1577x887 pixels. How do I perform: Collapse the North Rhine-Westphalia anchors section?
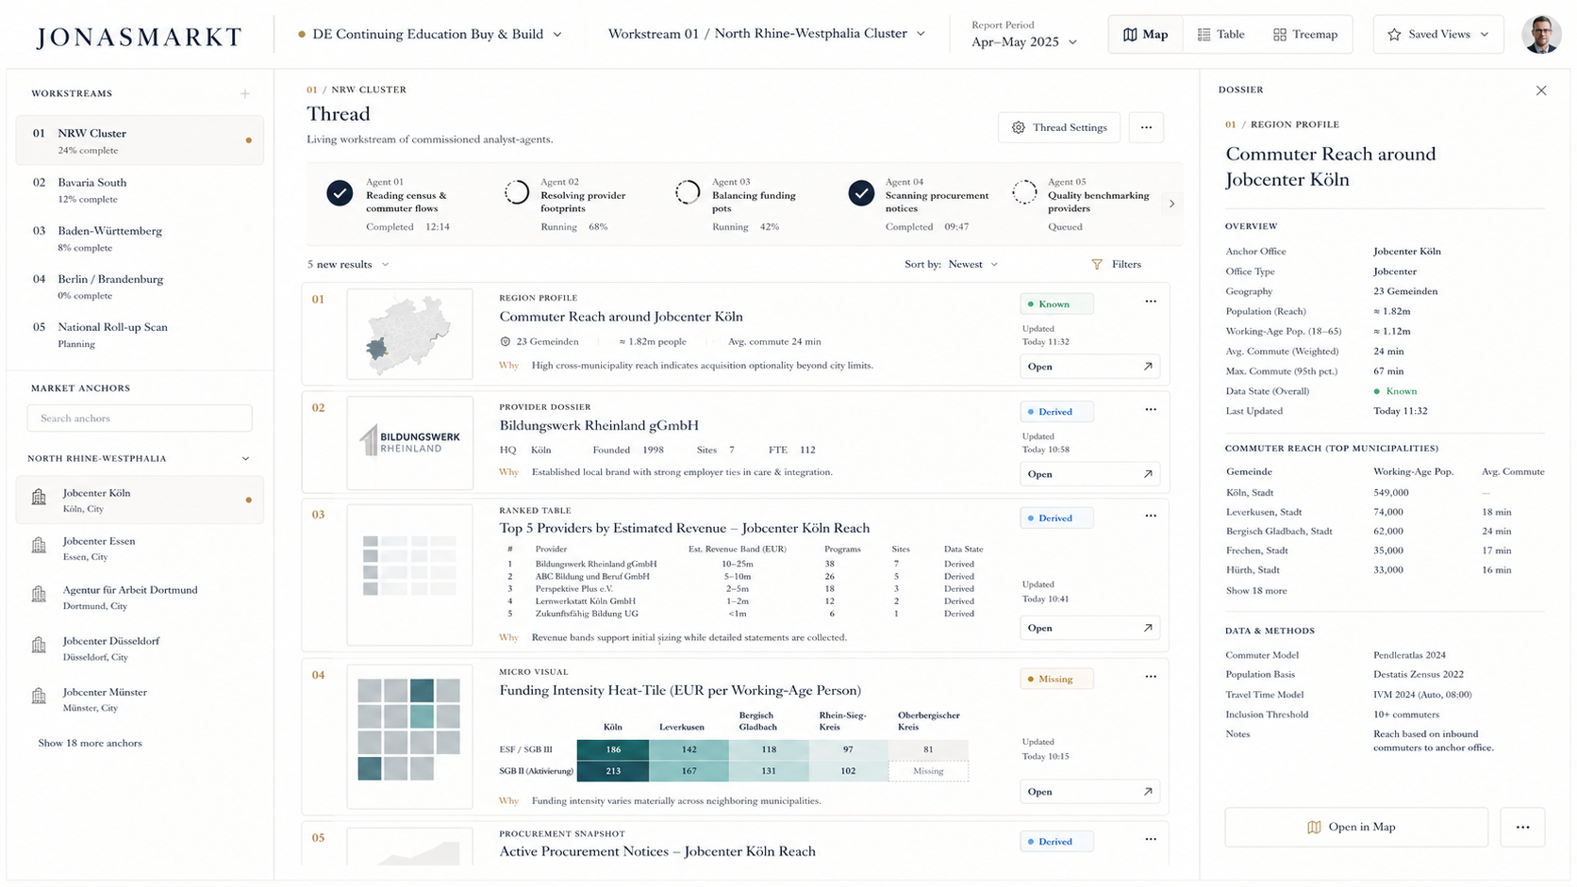pyautogui.click(x=246, y=459)
